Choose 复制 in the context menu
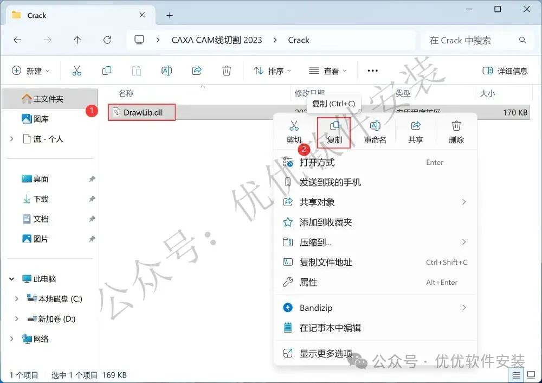This screenshot has width=542, height=383. 334,132
